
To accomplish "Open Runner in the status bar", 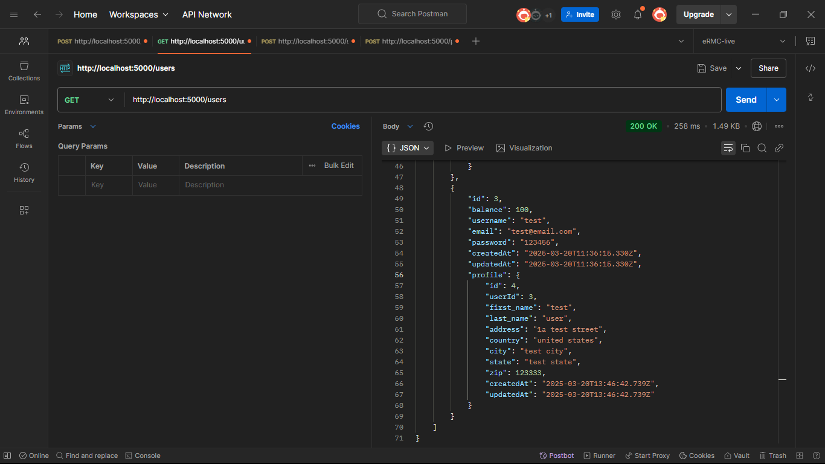I will pos(599,456).
